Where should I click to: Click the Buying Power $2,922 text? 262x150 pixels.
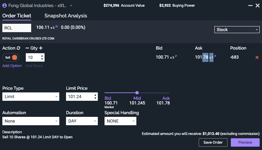coord(177,5)
